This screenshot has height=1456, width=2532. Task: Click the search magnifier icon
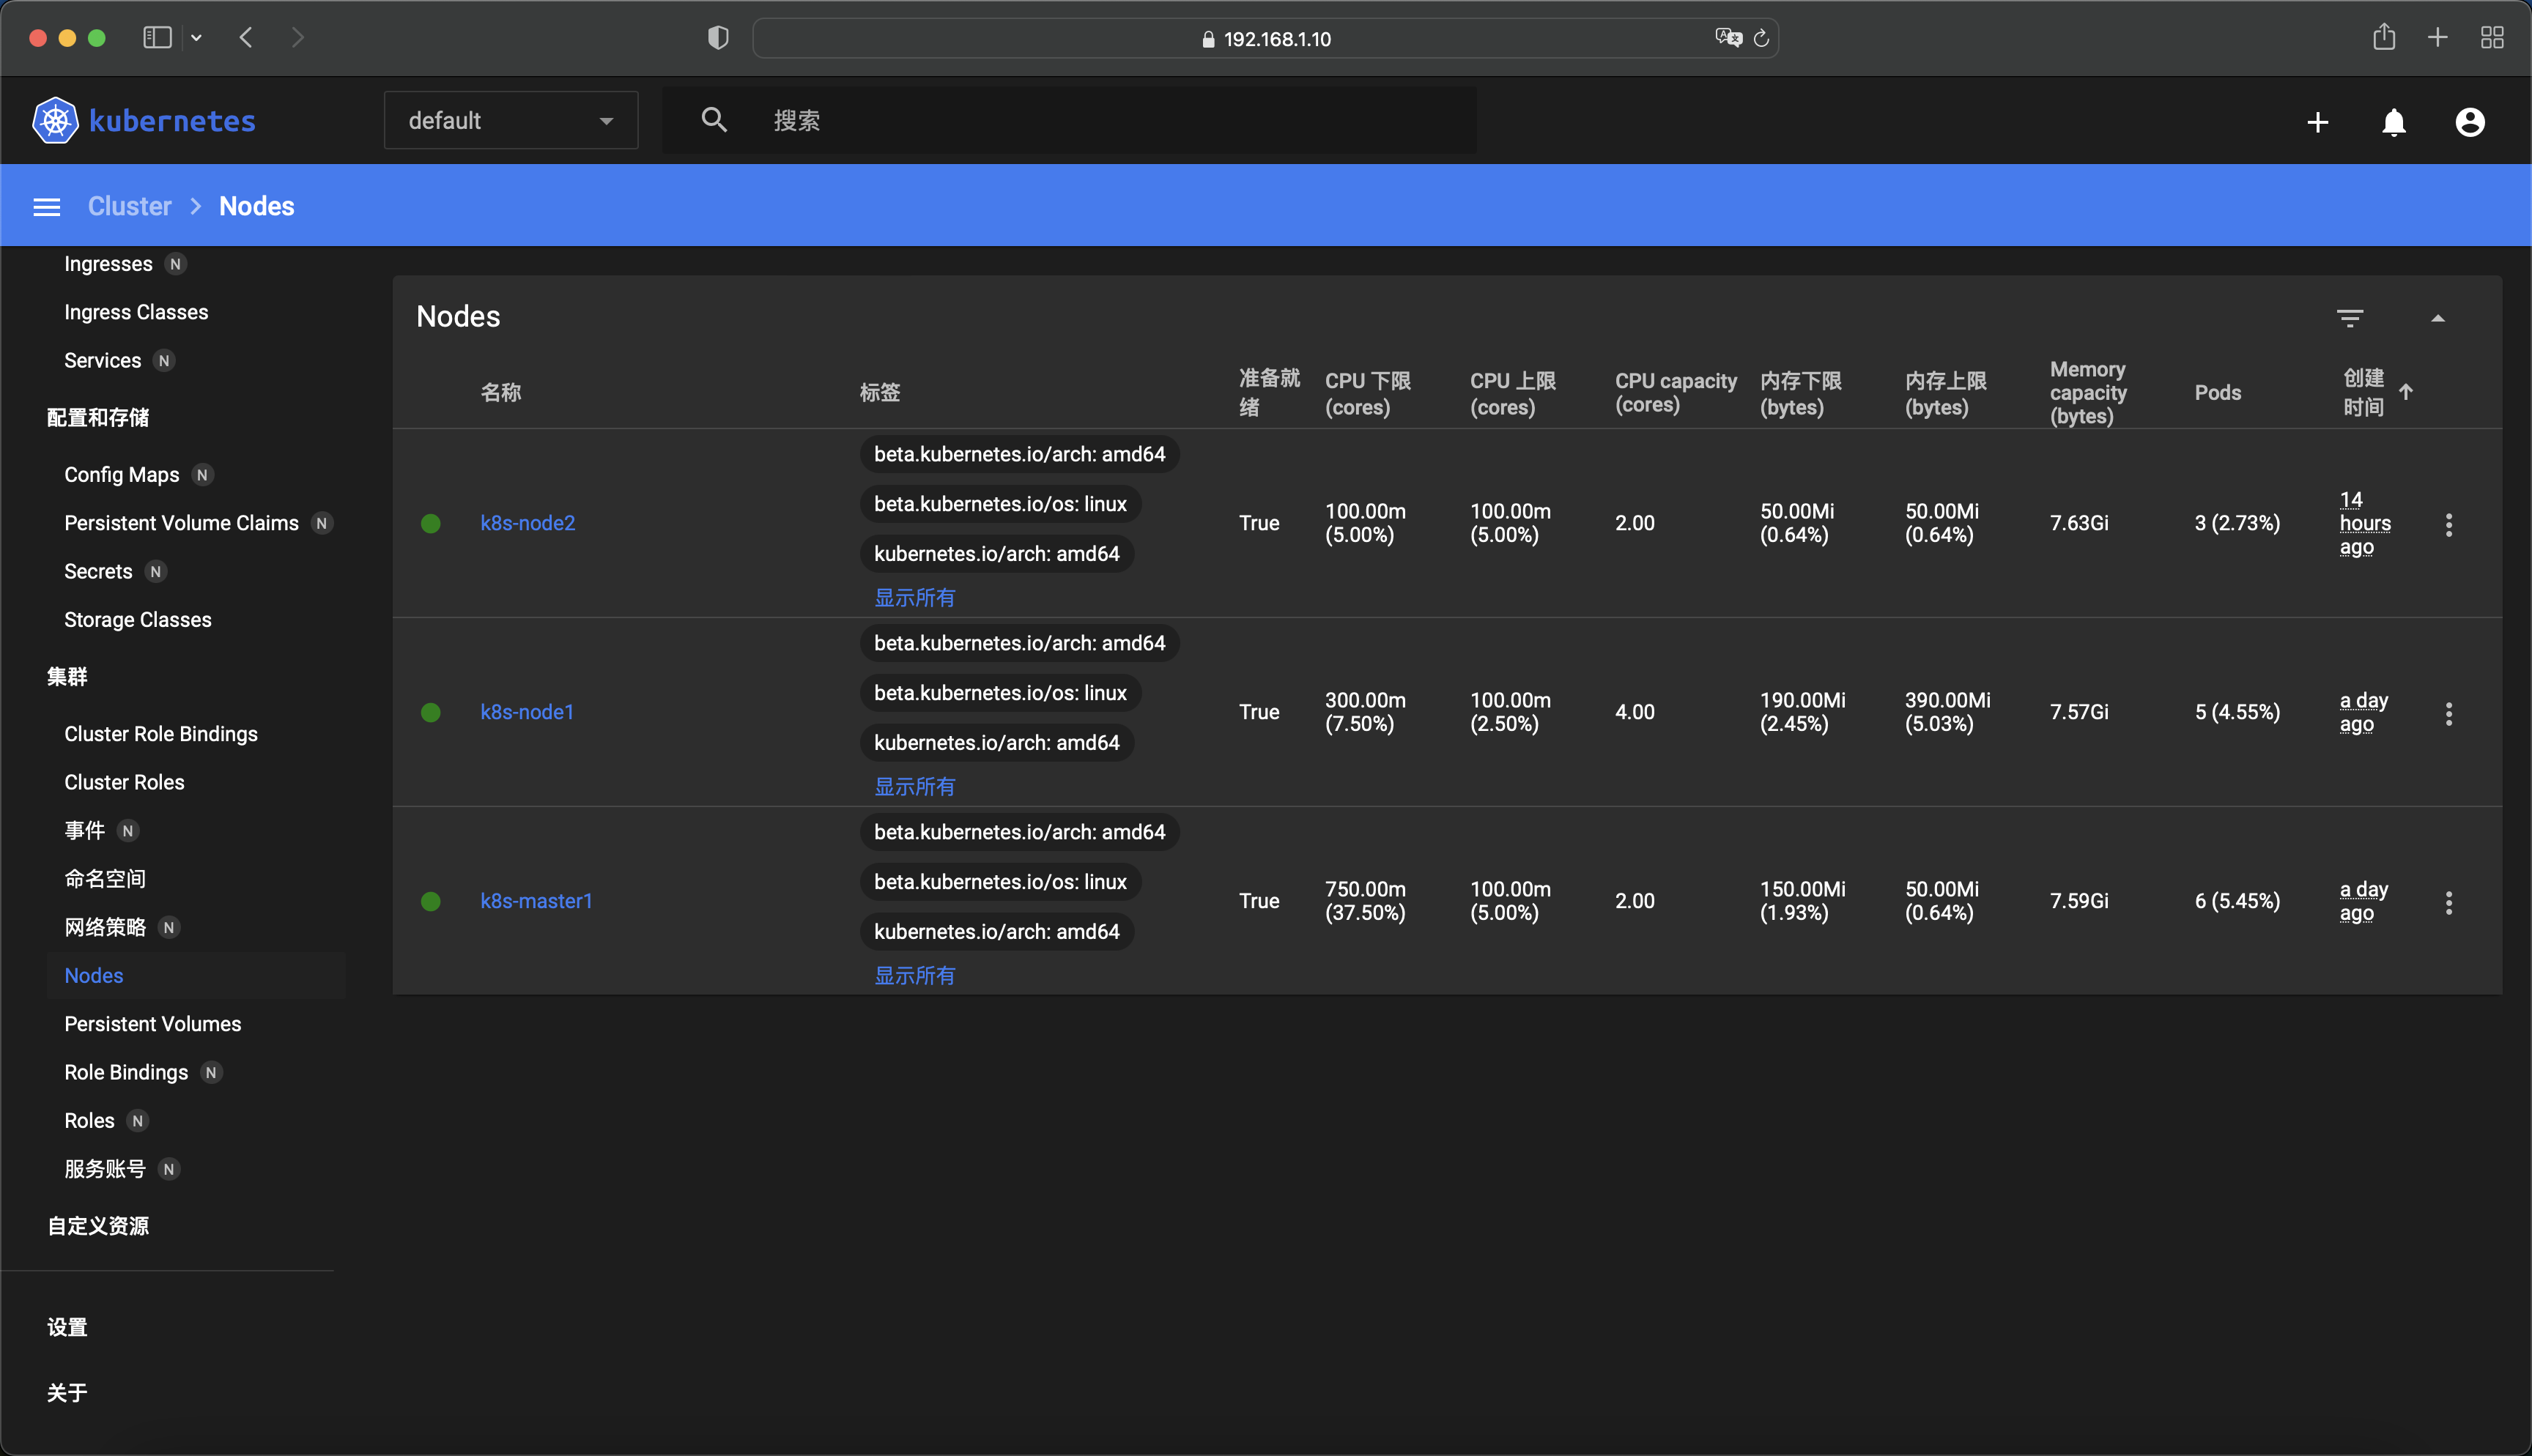(714, 120)
